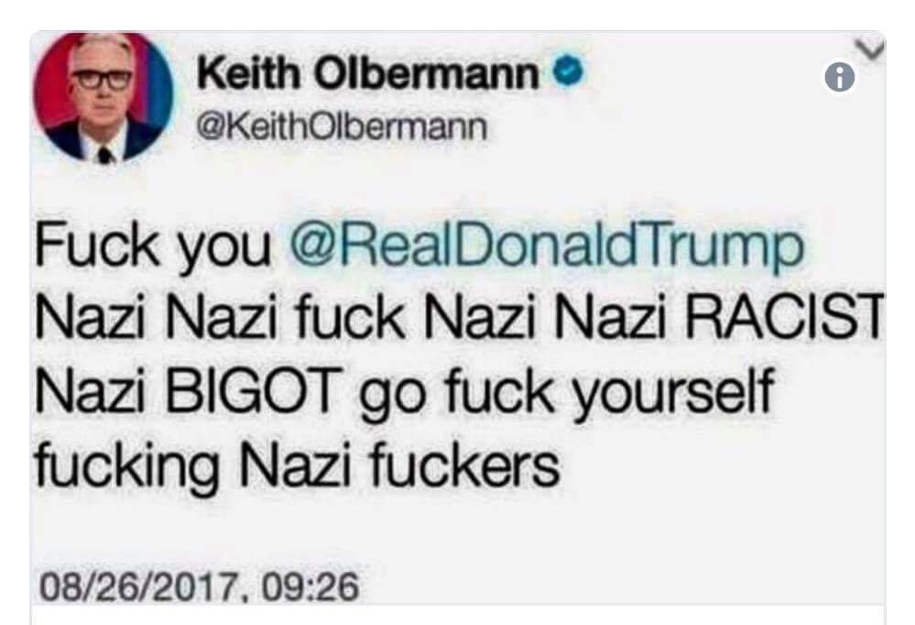Expand the tweet options chevron arrow
915x625 pixels.
coord(872,51)
